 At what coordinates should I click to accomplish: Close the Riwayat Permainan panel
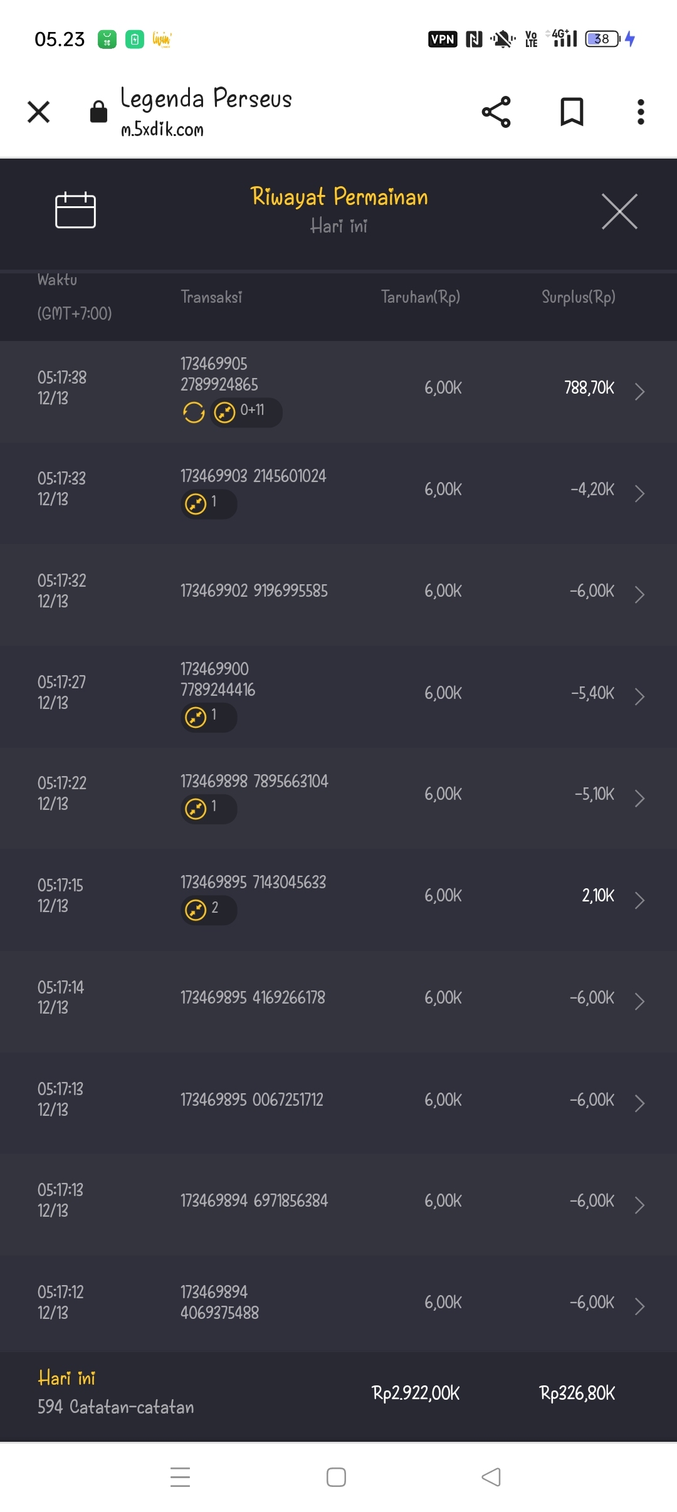click(619, 212)
